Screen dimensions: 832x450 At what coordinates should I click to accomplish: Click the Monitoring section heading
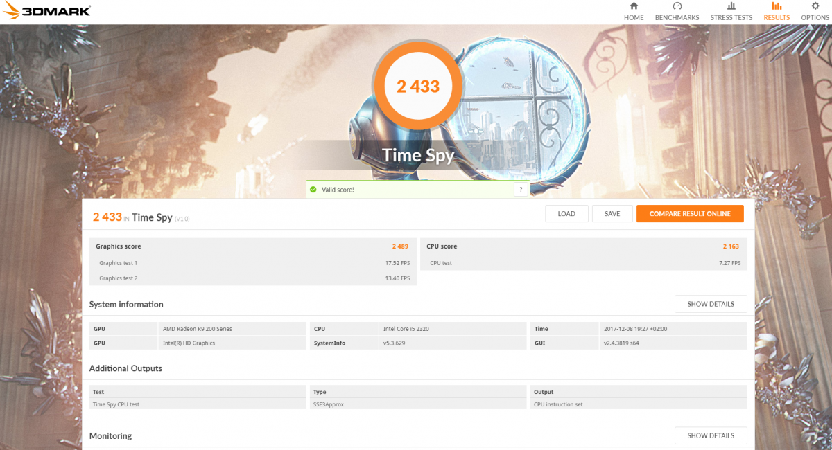click(x=110, y=435)
